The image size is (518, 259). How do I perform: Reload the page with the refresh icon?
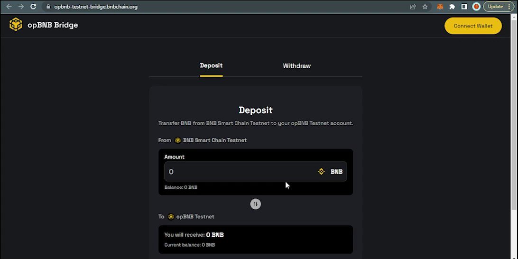click(x=33, y=7)
